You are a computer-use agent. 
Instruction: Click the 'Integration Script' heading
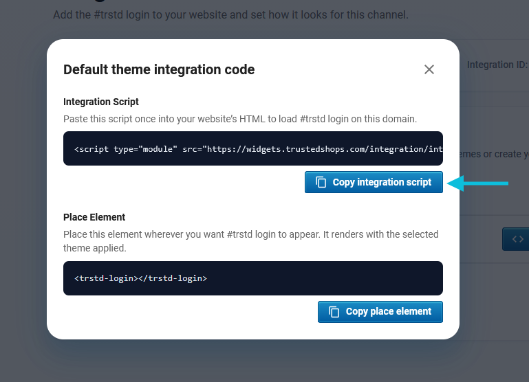point(101,102)
